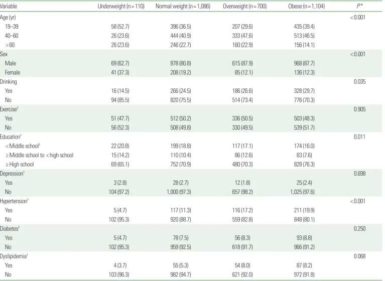Click the 'Drinking' row heading
The image size is (385, 281).
9,82
